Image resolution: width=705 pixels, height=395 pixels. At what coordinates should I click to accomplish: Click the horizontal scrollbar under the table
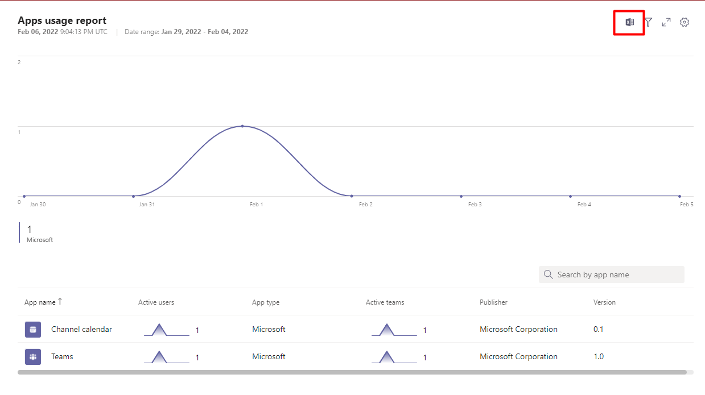pyautogui.click(x=352, y=372)
